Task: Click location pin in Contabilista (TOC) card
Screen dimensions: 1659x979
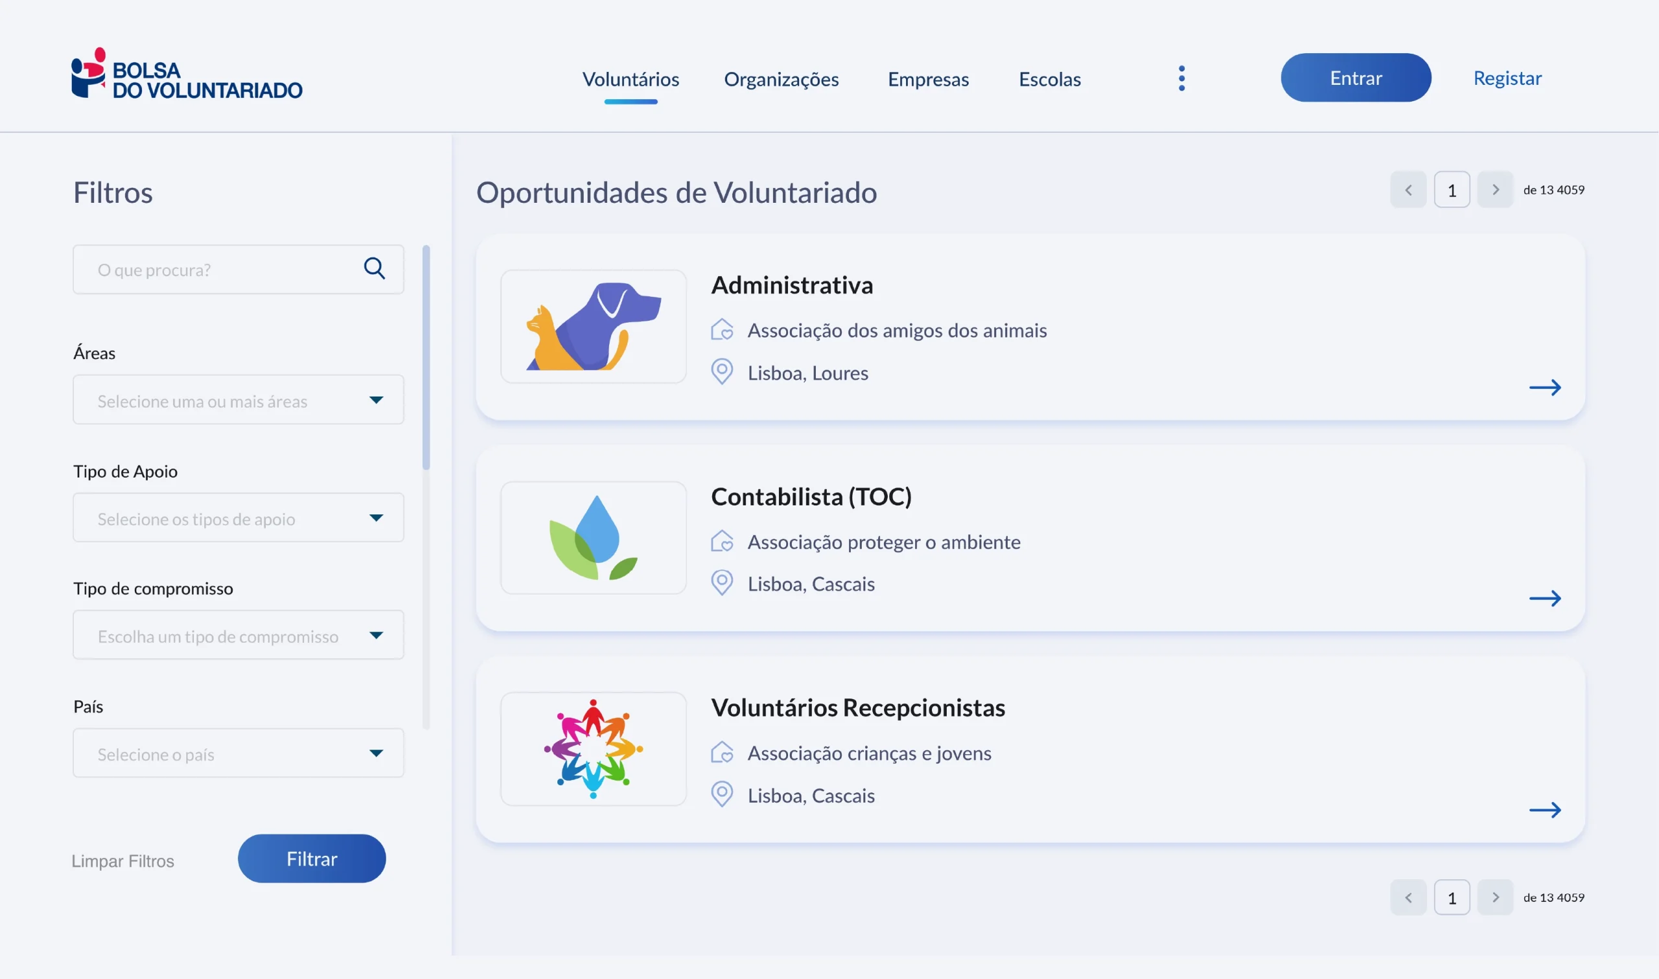Action: (x=722, y=582)
